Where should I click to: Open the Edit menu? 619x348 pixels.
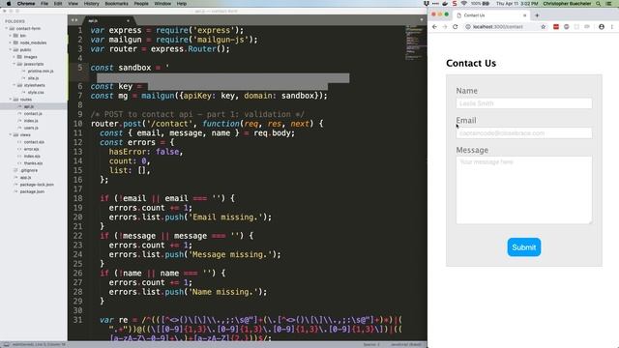tap(58, 4)
